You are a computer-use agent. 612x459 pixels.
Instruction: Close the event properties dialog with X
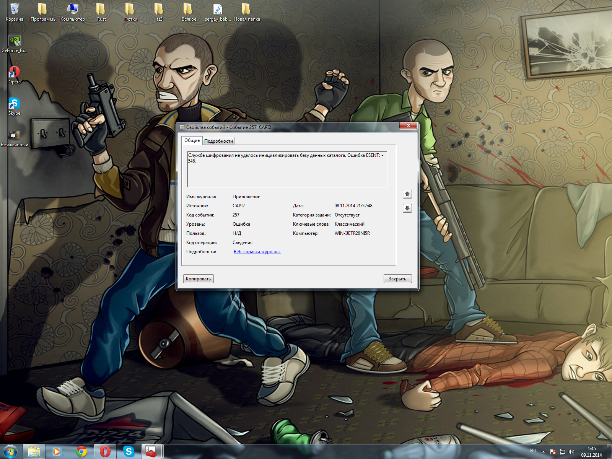[x=409, y=126]
